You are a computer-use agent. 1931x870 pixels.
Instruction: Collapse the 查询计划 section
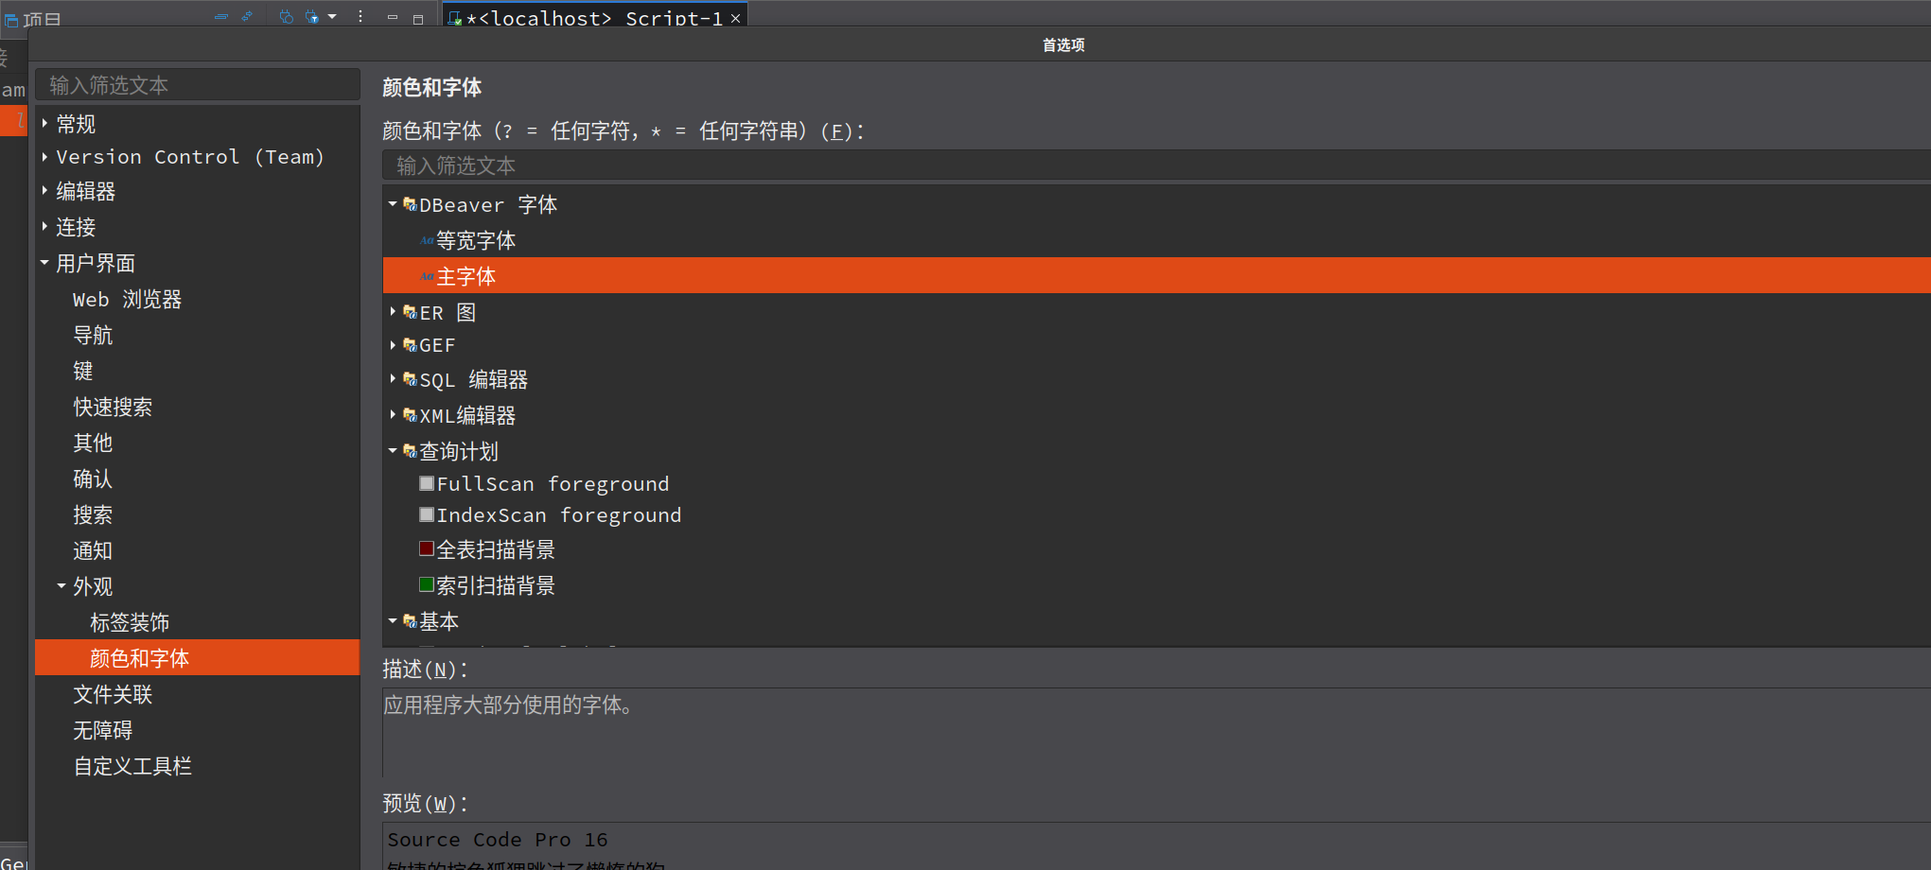tap(392, 450)
